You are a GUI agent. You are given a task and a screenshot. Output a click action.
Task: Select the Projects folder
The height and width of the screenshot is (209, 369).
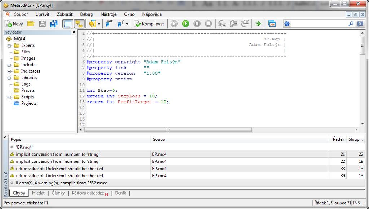tap(29, 103)
